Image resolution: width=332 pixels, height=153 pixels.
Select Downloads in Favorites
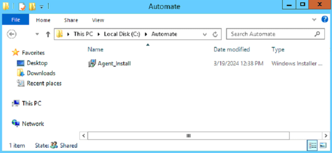(x=41, y=73)
